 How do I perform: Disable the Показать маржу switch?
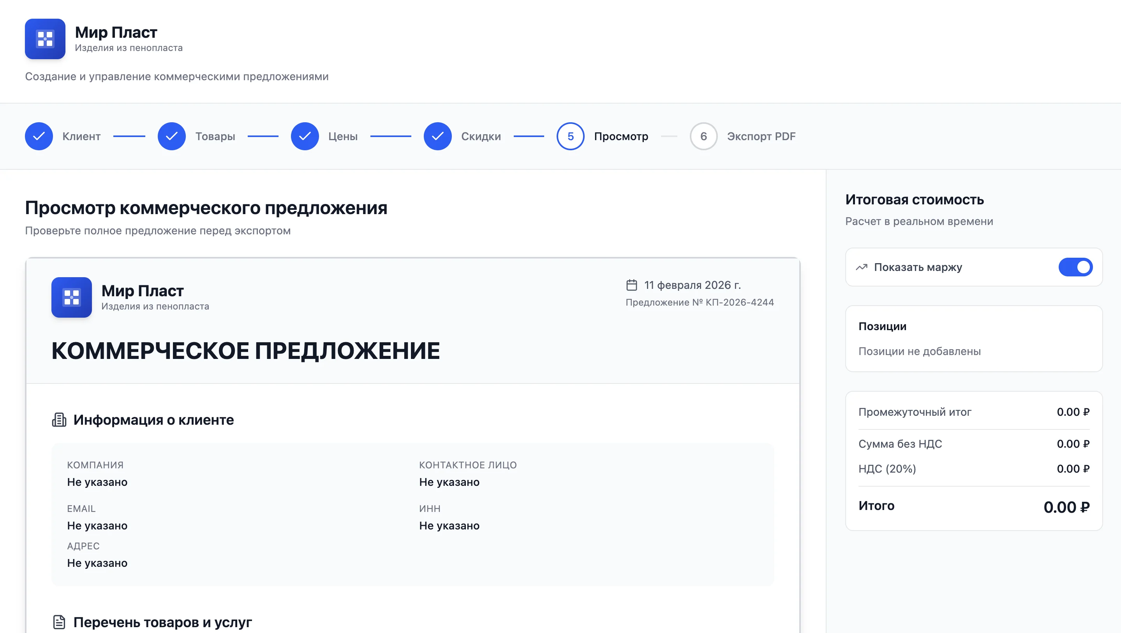point(1075,267)
